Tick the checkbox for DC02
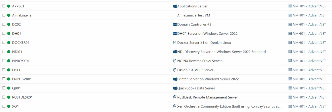Image resolution: width=332 pixels, height=112 pixels. click(4, 24)
